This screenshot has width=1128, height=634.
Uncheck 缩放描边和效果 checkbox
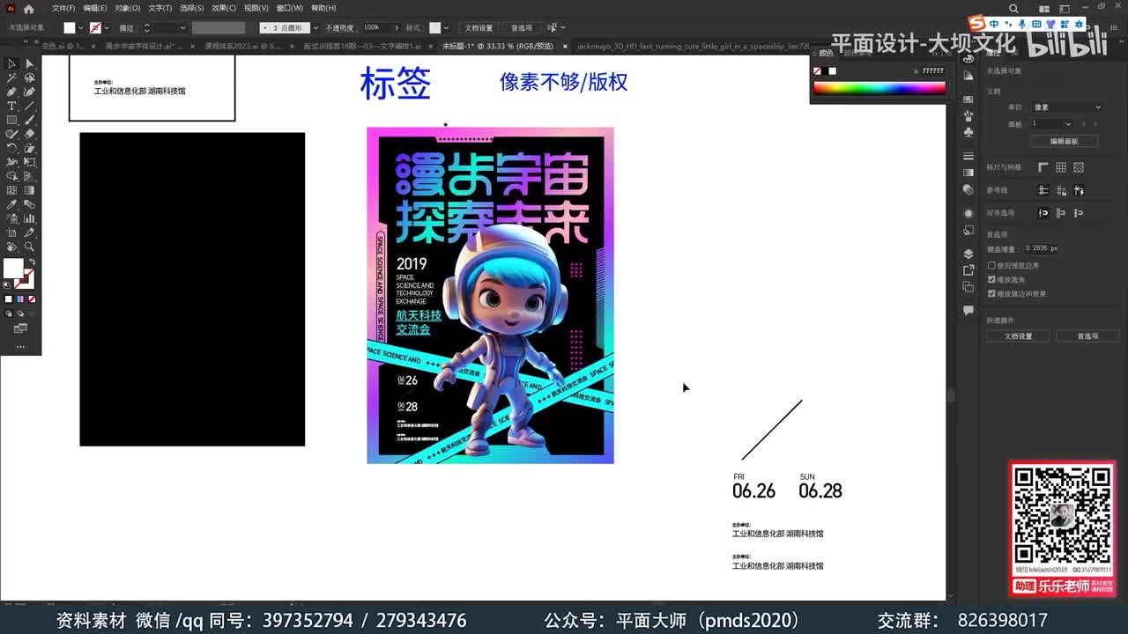[x=991, y=293]
